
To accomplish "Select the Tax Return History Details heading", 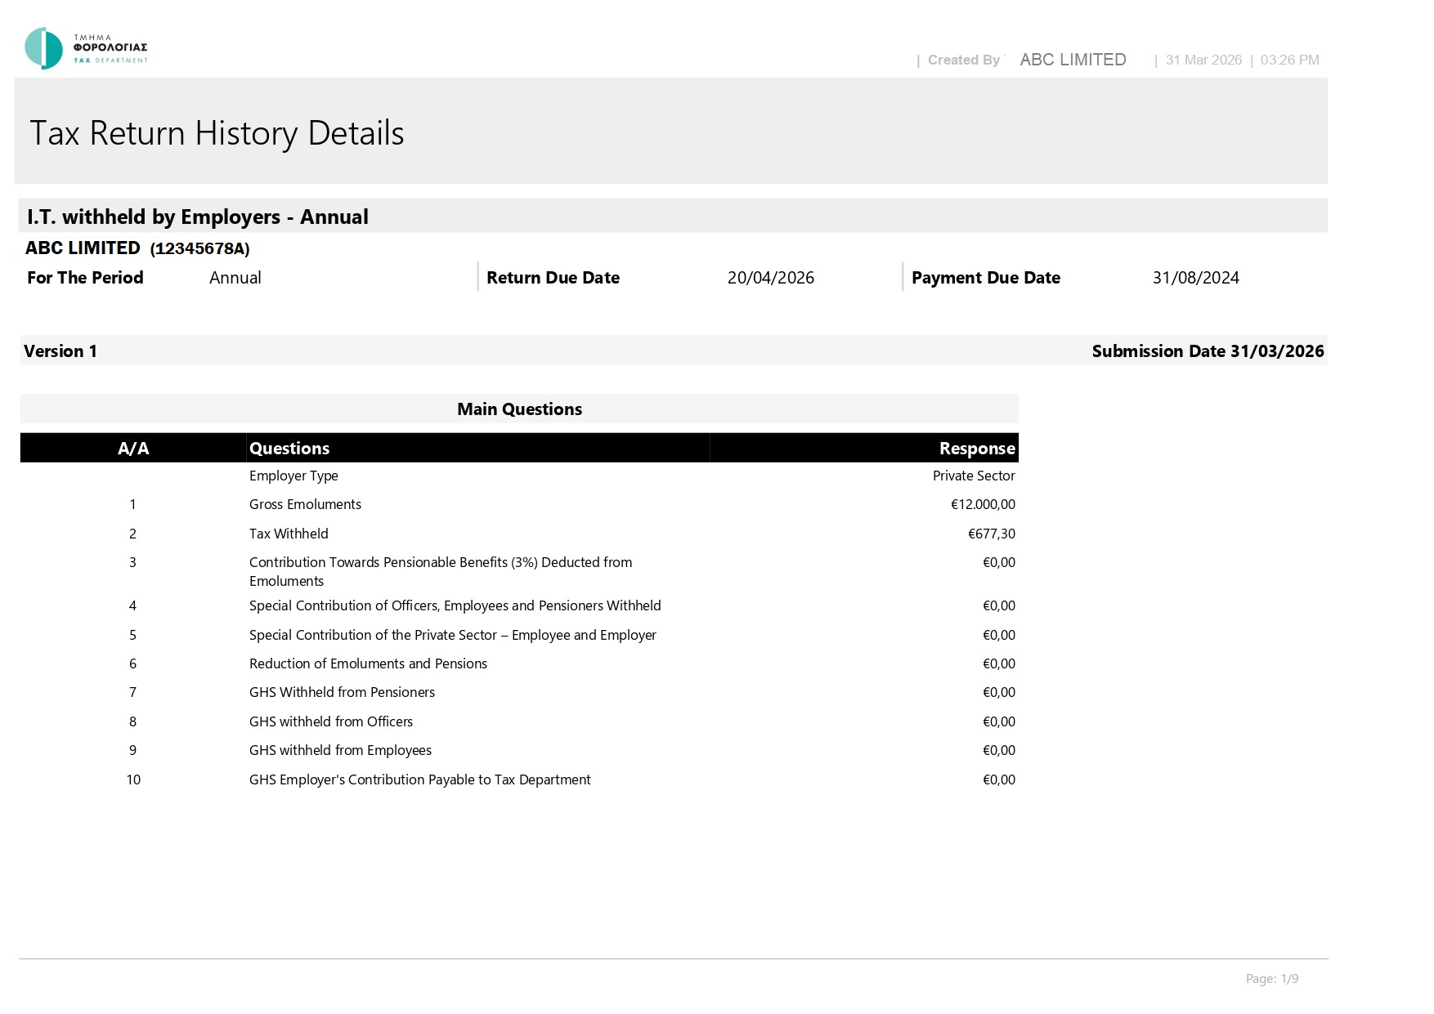I will pos(217,133).
